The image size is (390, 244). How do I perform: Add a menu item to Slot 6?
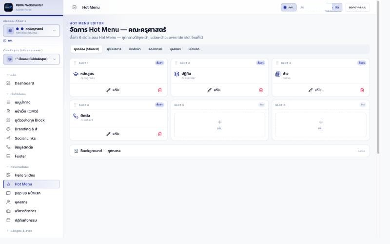tap(321, 125)
